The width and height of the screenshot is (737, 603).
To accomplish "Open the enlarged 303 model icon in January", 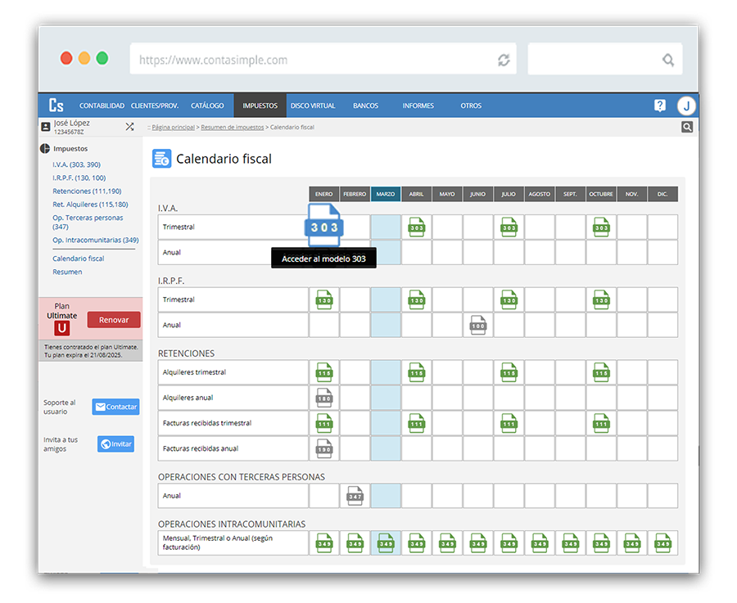I will click(x=324, y=226).
